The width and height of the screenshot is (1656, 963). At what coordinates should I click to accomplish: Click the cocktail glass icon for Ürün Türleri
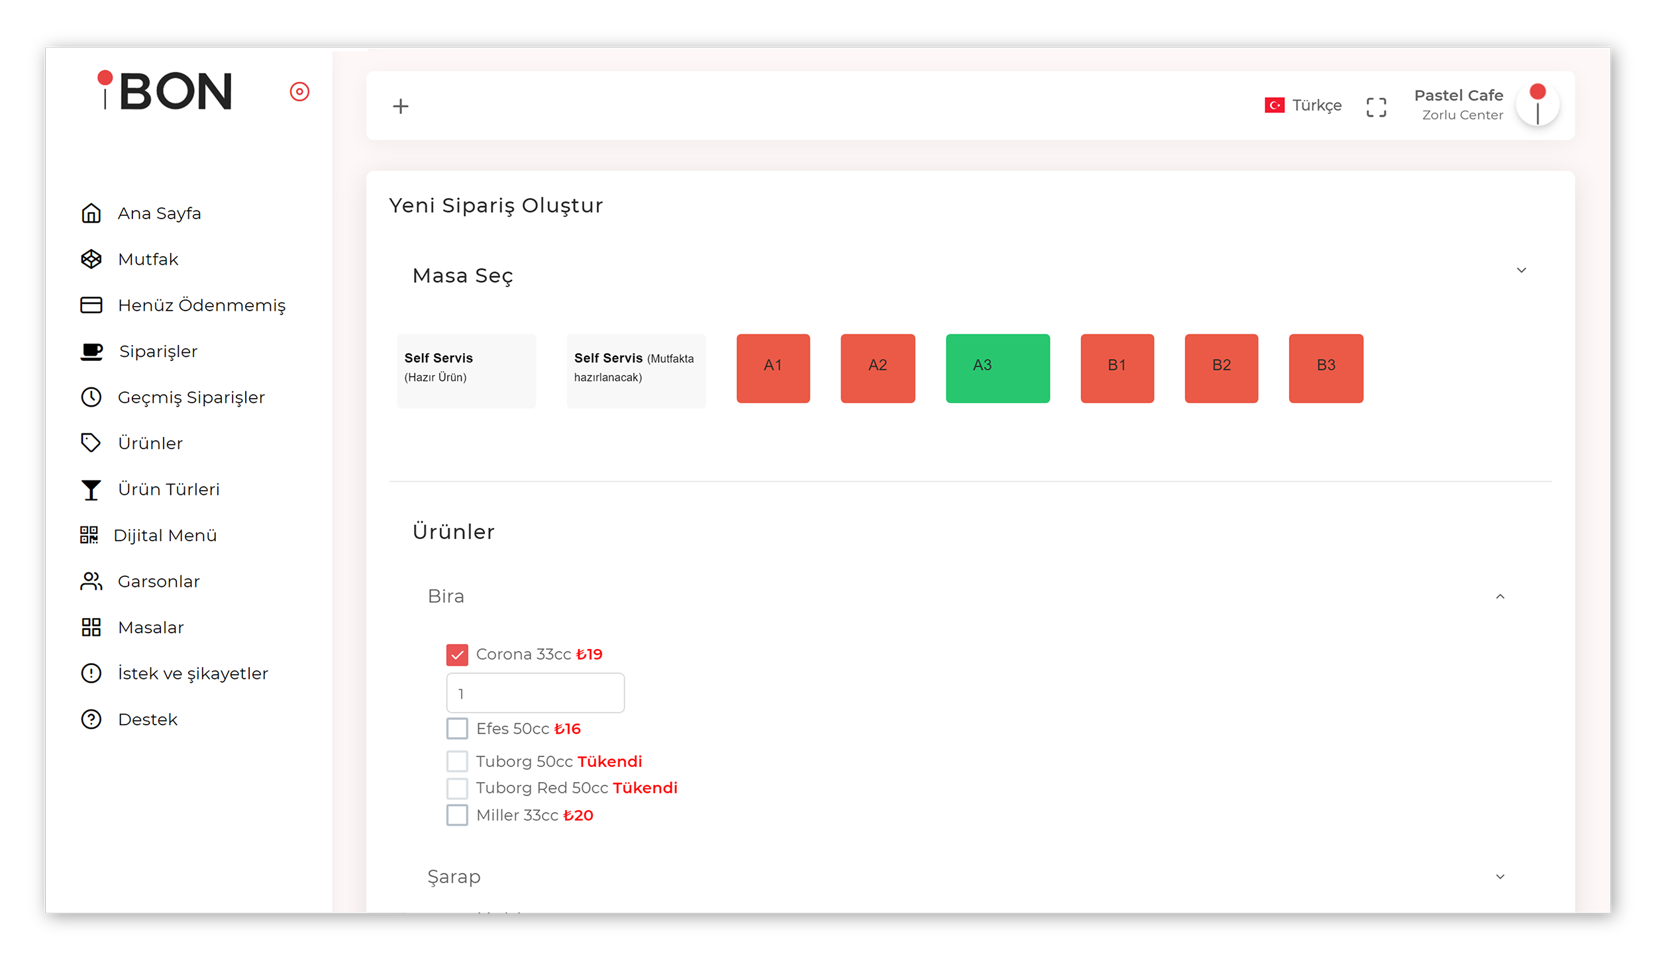(91, 489)
